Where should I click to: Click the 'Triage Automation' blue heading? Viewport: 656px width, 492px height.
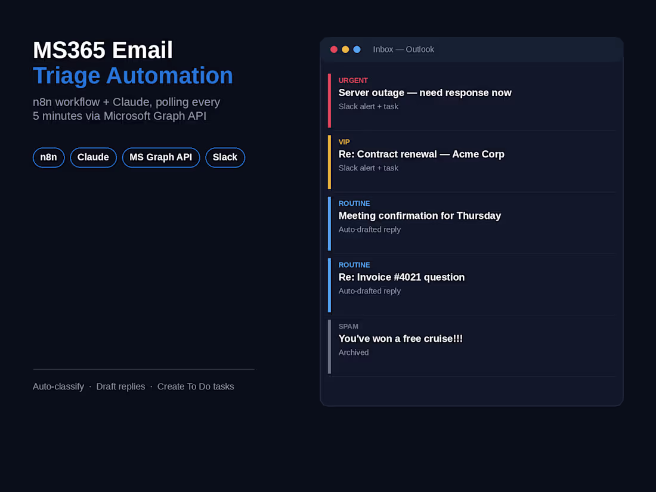[132, 76]
